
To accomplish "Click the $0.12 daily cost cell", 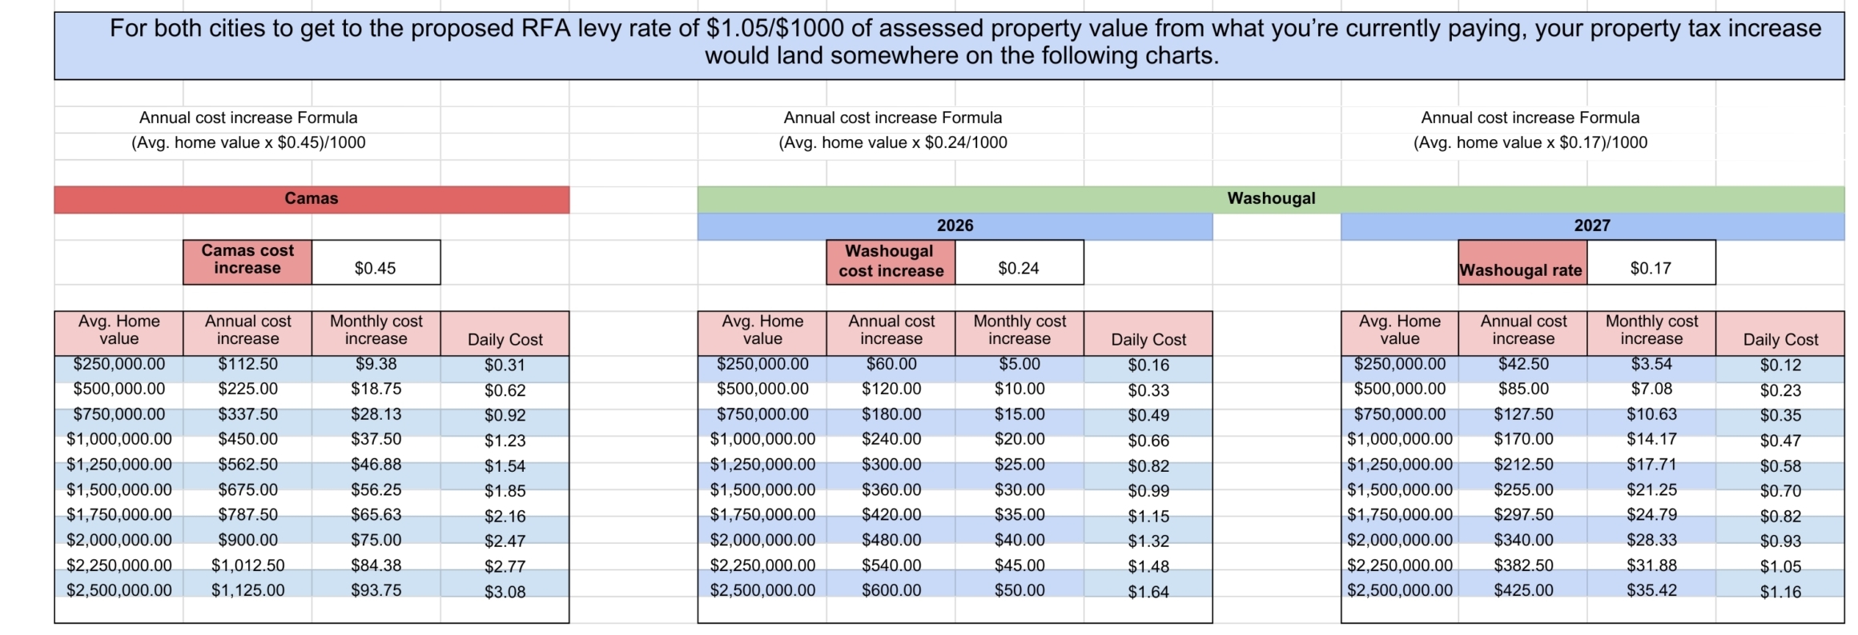I will [x=1780, y=365].
